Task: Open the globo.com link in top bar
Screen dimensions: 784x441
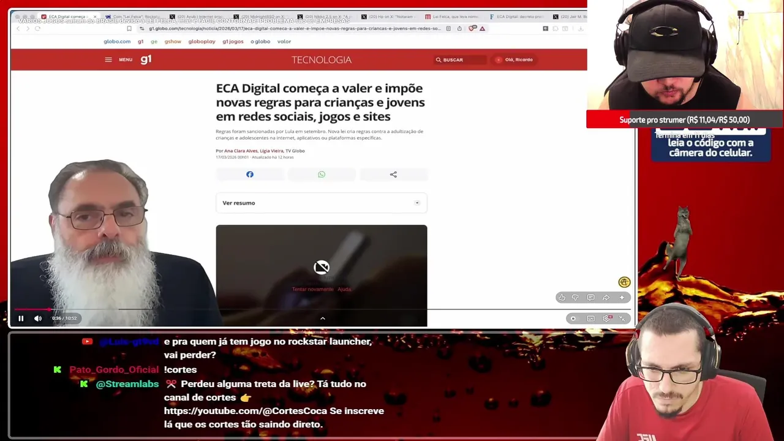Action: (x=117, y=42)
